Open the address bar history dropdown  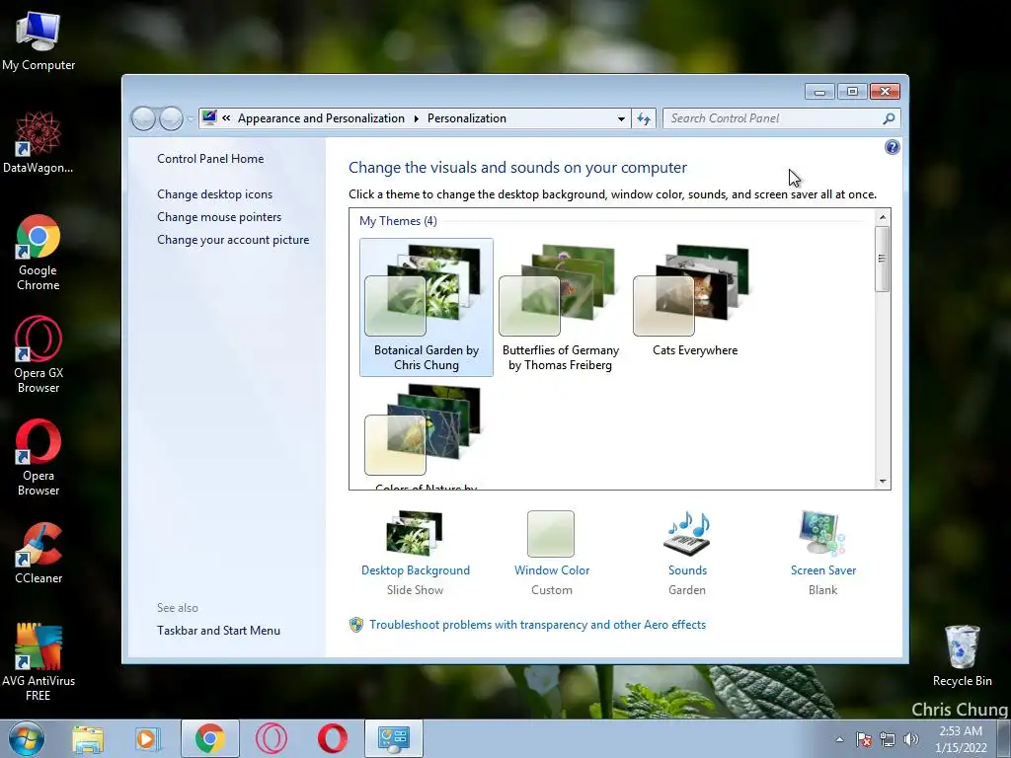pyautogui.click(x=621, y=118)
